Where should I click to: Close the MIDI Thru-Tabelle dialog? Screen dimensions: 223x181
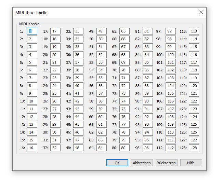click(201, 12)
